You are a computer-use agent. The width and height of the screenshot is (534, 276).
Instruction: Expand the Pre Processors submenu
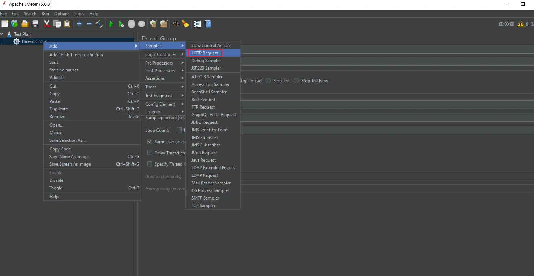(x=163, y=63)
